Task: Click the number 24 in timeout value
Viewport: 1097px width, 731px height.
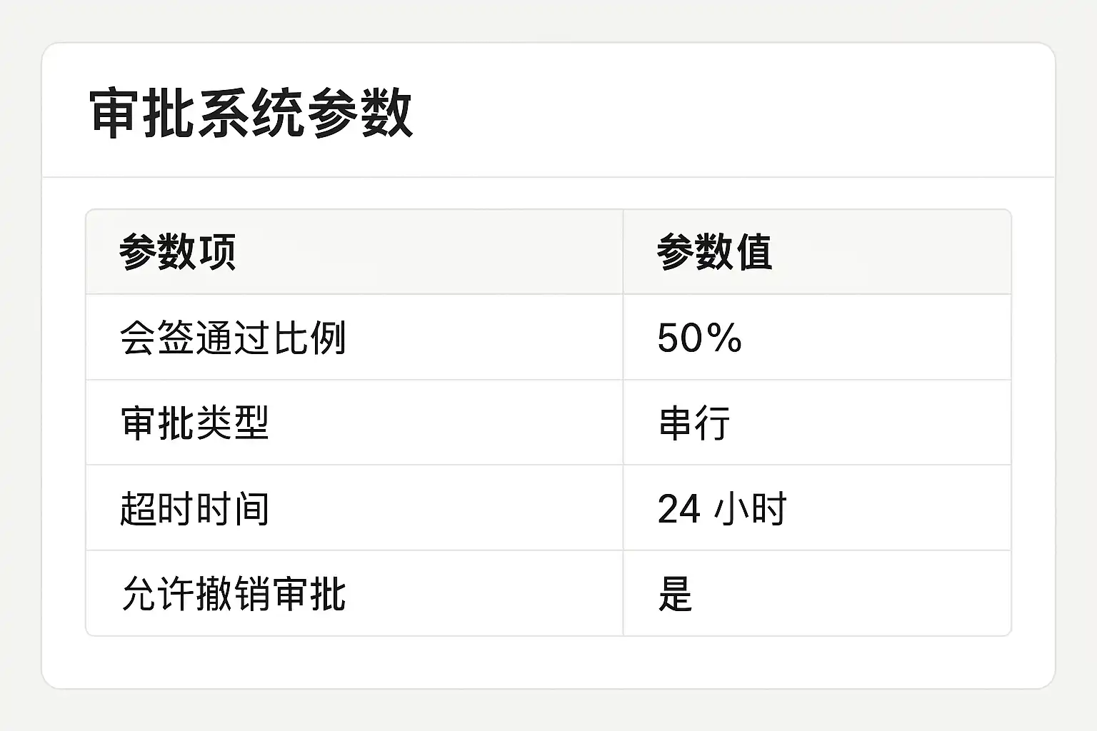Action: 678,509
